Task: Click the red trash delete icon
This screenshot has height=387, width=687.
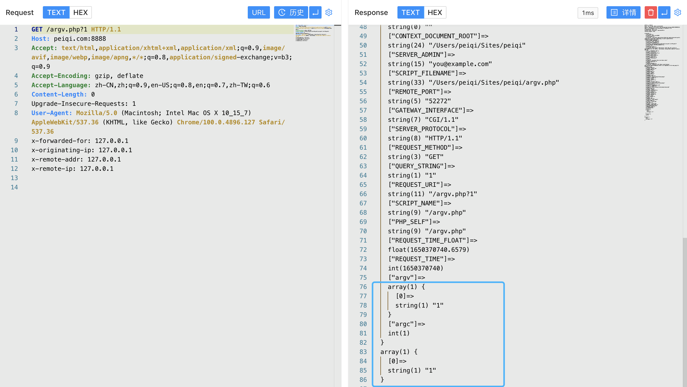Action: tap(651, 13)
